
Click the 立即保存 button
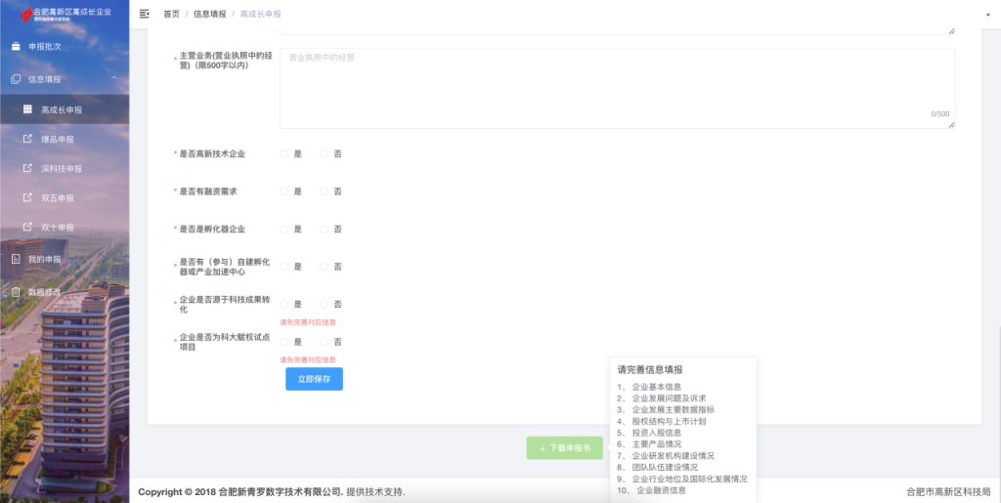[x=314, y=379]
